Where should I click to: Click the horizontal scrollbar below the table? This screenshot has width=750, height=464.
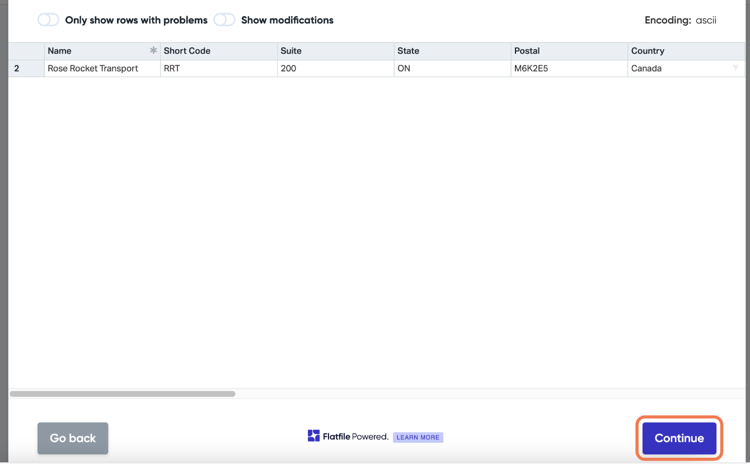click(123, 394)
